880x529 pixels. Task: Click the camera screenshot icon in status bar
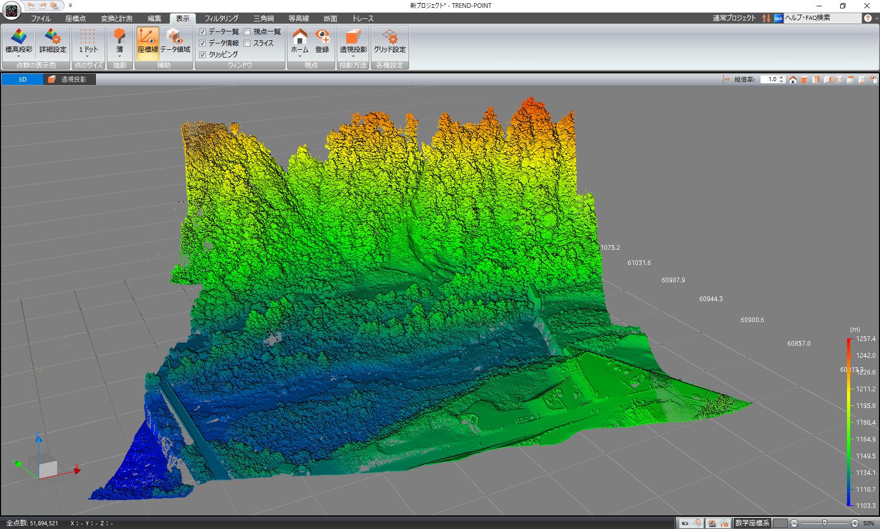click(x=685, y=523)
